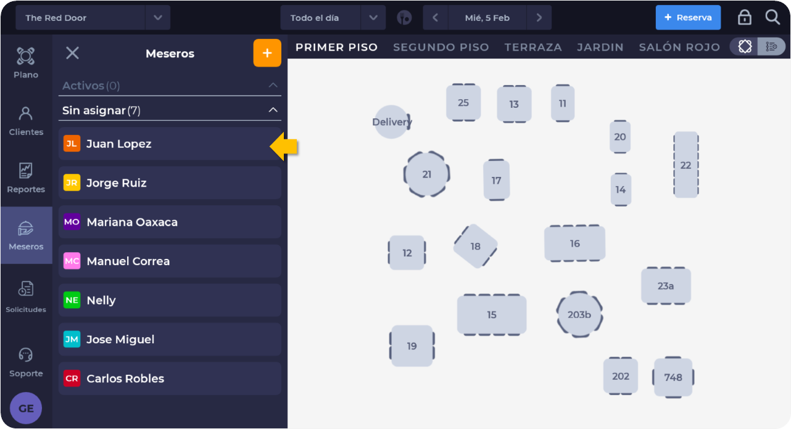Open the Reportes sidebar section
The image size is (791, 429).
tap(26, 178)
